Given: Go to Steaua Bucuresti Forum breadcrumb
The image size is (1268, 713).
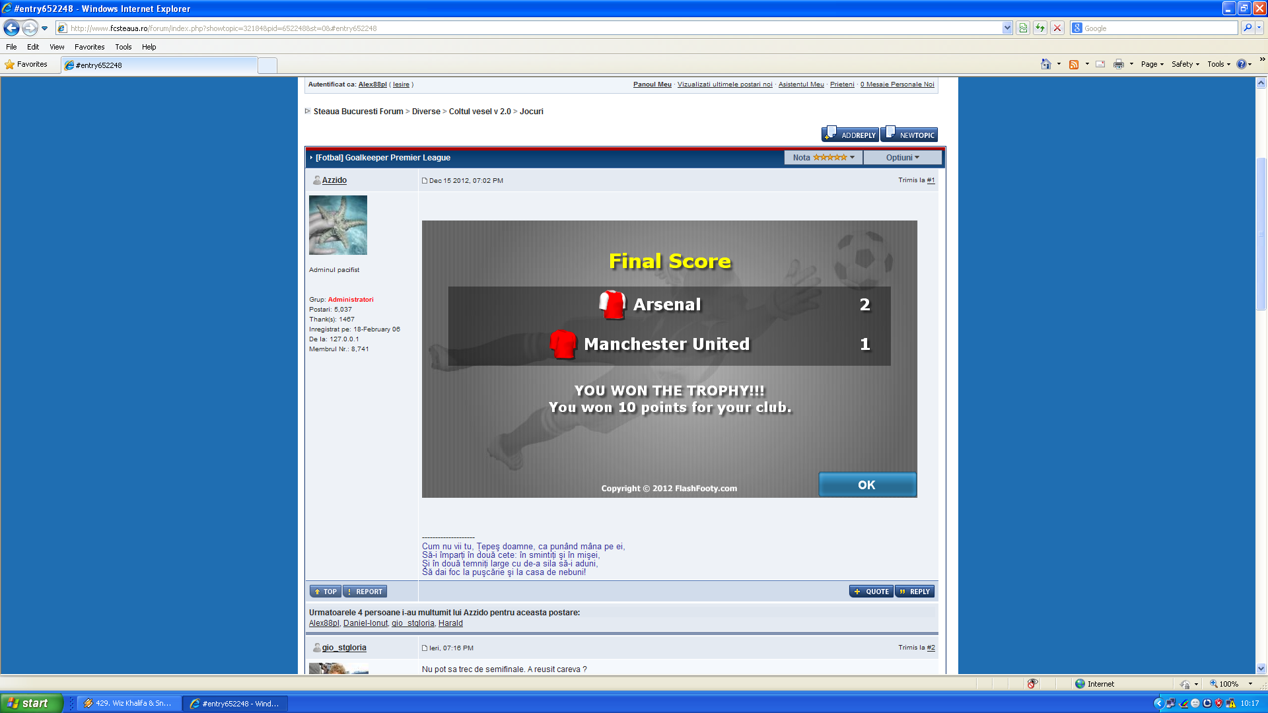Looking at the screenshot, I should pos(358,112).
